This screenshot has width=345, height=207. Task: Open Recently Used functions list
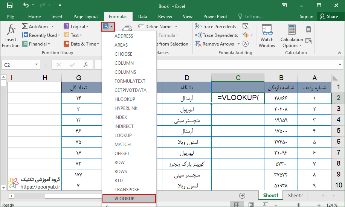pyautogui.click(x=41, y=35)
